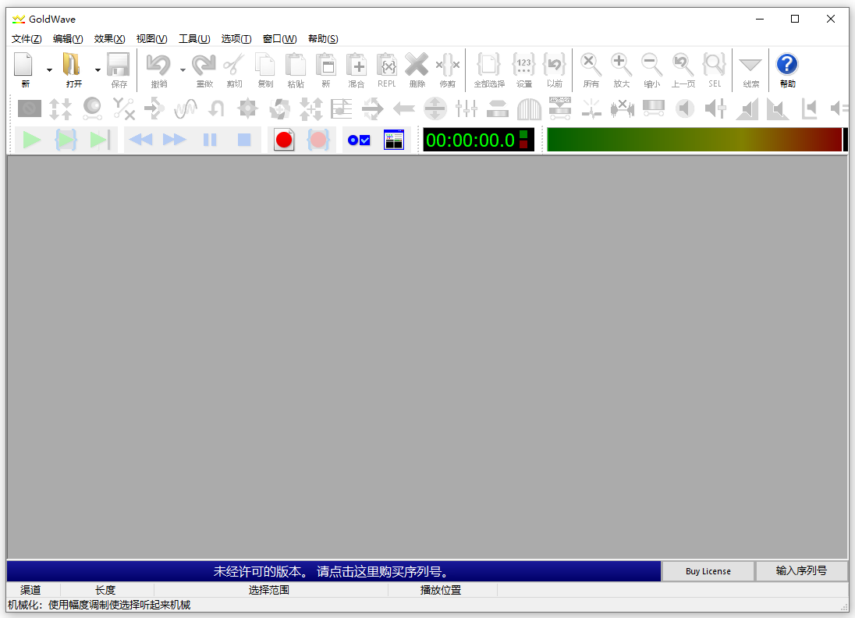The width and height of the screenshot is (855, 618).
Task: Click the 选择范围 status bar field
Action: click(x=269, y=590)
